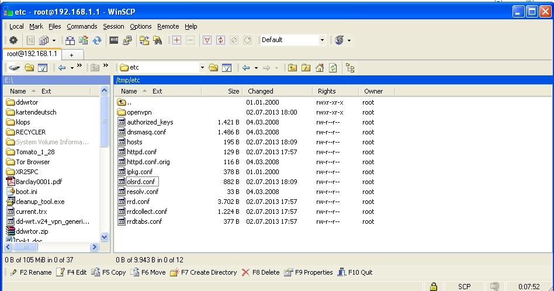Open the Local menu
554x291 pixels.
tap(16, 26)
